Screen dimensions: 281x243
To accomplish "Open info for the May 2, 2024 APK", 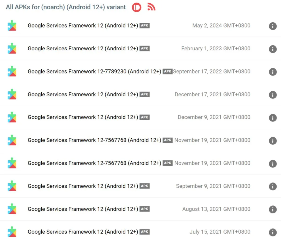I will [x=272, y=26].
